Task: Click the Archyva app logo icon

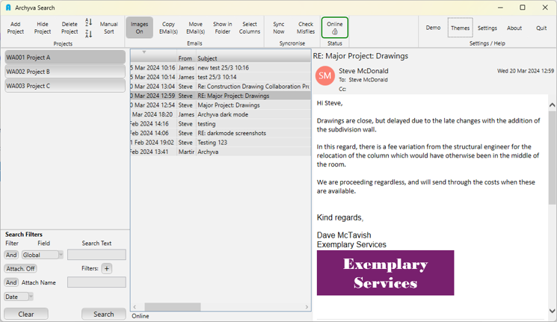Action: [x=8, y=7]
